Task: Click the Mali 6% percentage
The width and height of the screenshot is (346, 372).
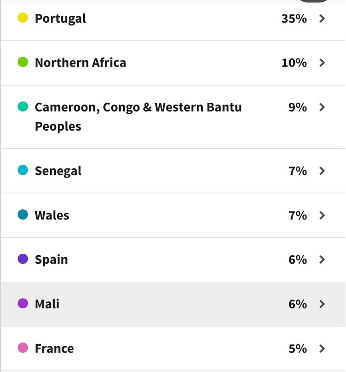Action: [x=298, y=304]
